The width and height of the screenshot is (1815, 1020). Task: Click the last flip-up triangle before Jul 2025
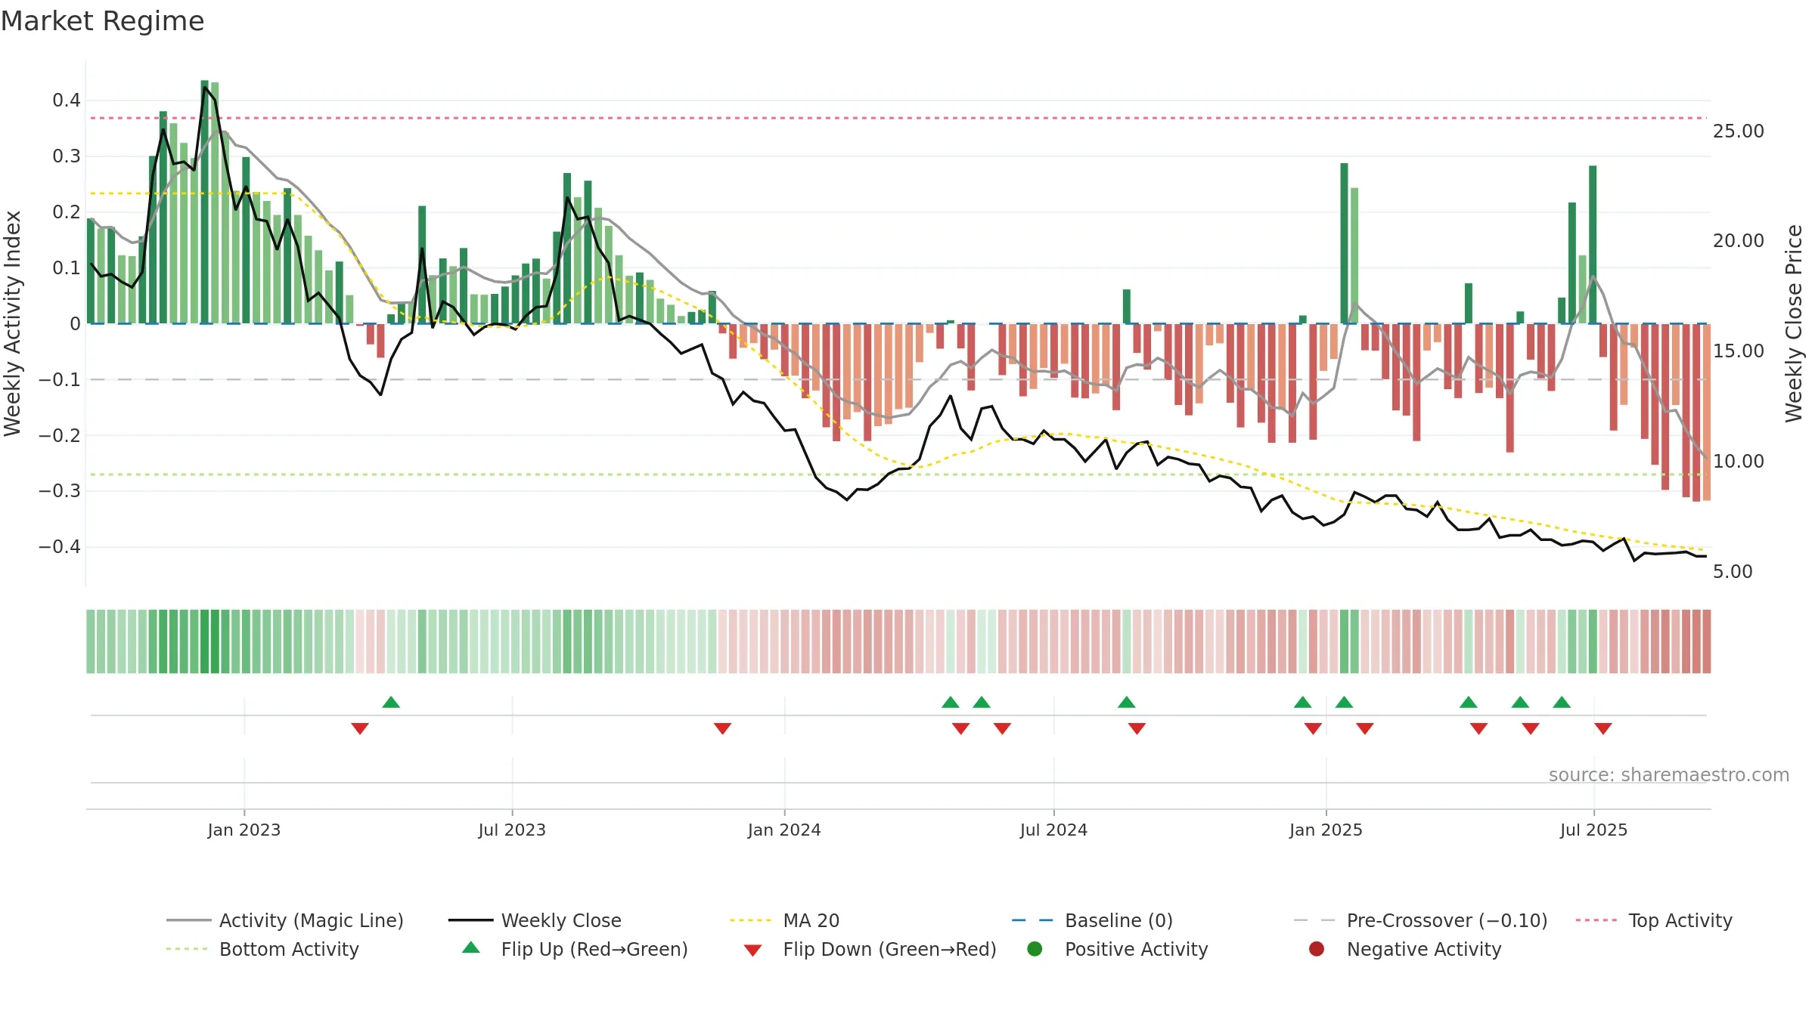pyautogui.click(x=1562, y=703)
